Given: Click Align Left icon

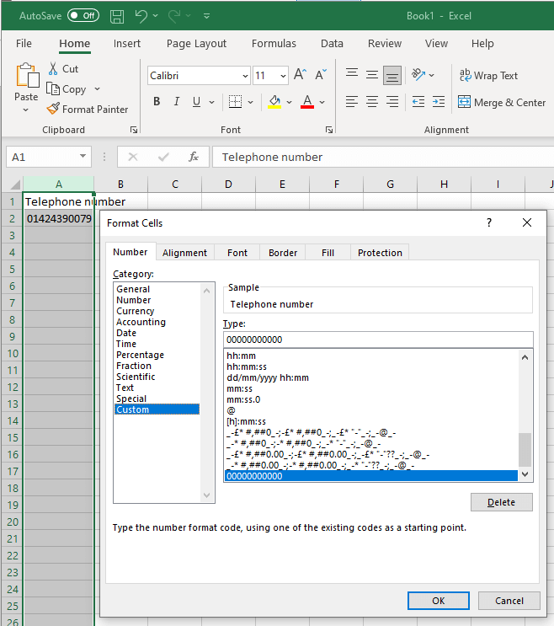Looking at the screenshot, I should [352, 102].
